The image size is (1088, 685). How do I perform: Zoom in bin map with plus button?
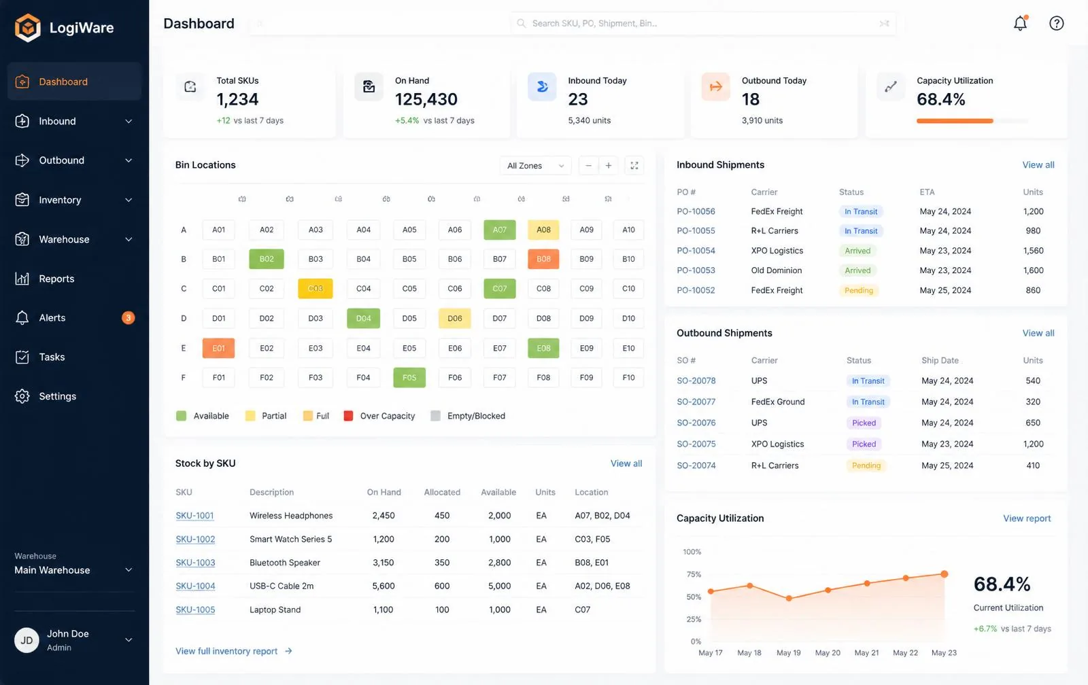(x=609, y=165)
